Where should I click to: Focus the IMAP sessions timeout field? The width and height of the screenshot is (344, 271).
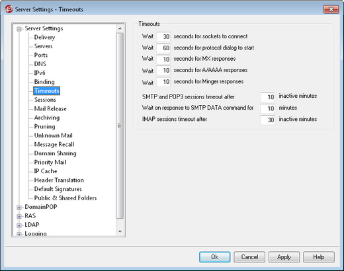pos(267,120)
